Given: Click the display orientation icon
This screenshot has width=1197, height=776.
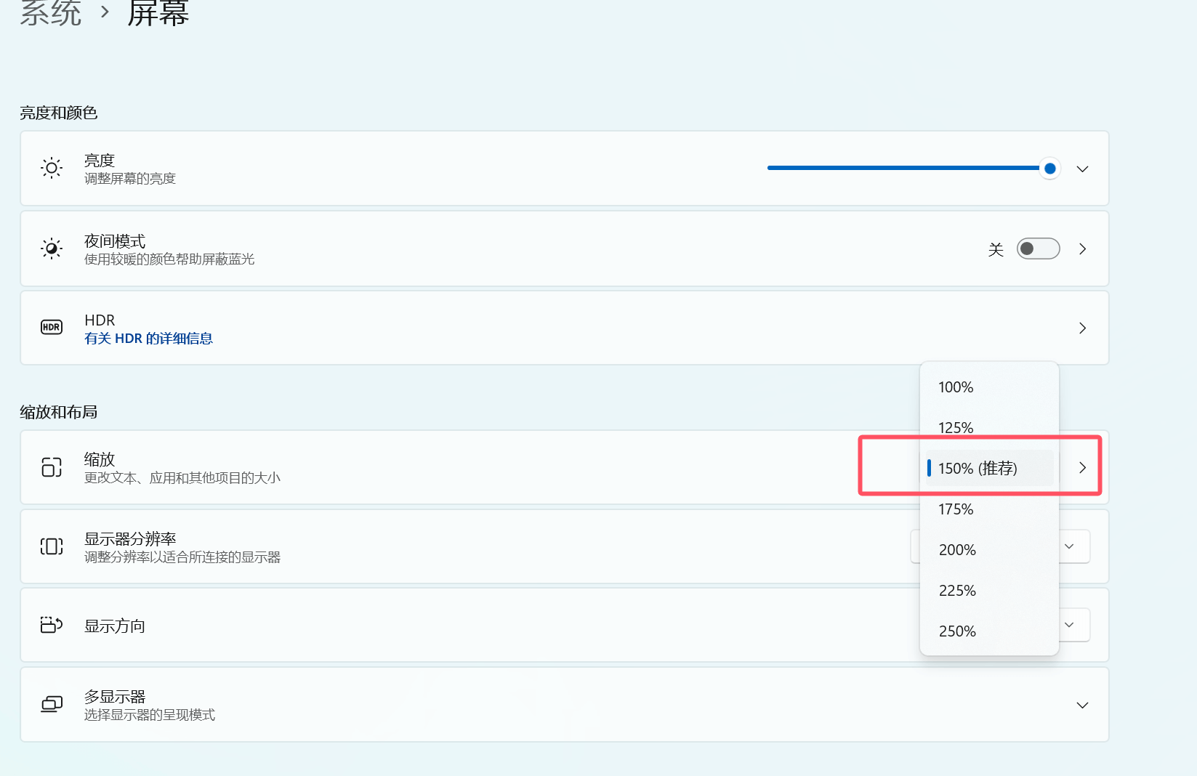Looking at the screenshot, I should tap(52, 625).
